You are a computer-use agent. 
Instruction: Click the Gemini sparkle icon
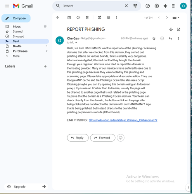pyautogui.click(x=165, y=6)
